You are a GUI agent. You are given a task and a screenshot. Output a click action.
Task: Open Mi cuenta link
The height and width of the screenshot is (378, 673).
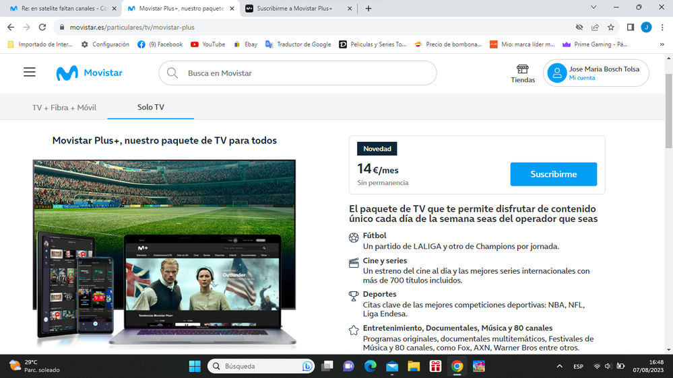pyautogui.click(x=582, y=78)
